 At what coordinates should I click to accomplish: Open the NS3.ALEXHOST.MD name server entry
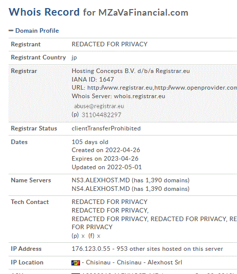click(x=101, y=180)
